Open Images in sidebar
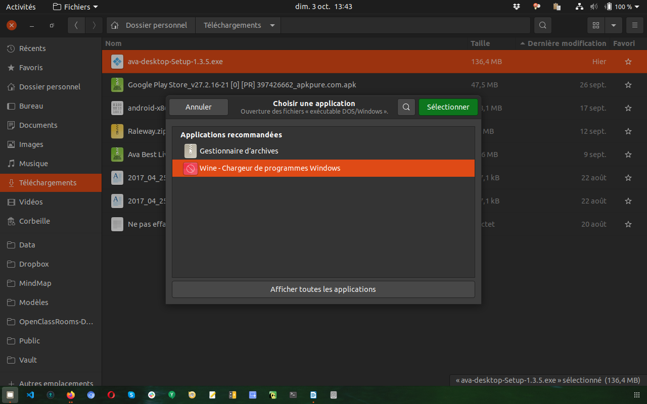 [51, 144]
